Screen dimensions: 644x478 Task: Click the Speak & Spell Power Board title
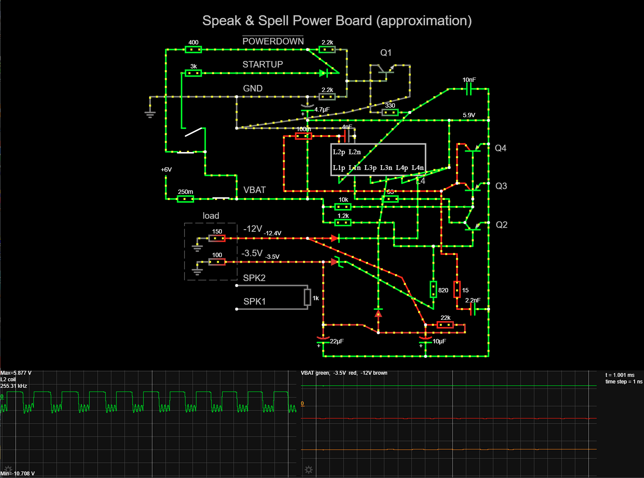pyautogui.click(x=337, y=20)
